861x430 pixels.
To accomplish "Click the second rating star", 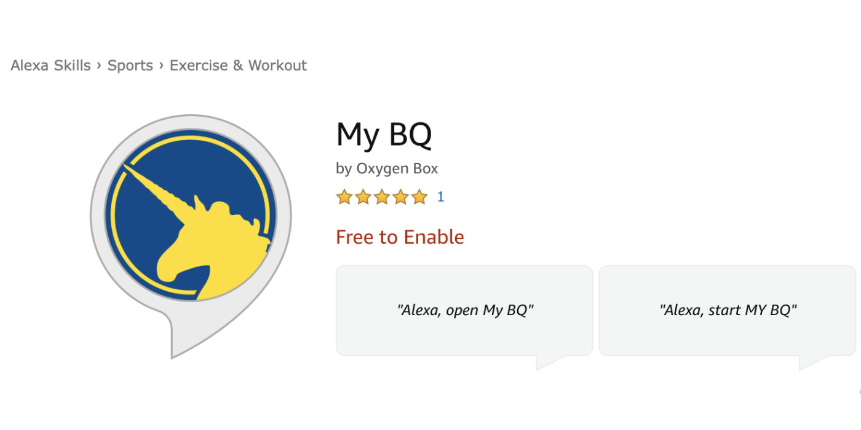I will click(363, 197).
